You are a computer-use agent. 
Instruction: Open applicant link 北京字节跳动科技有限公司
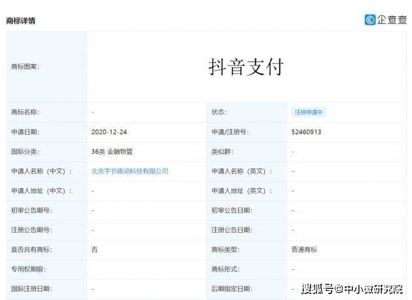coord(130,171)
